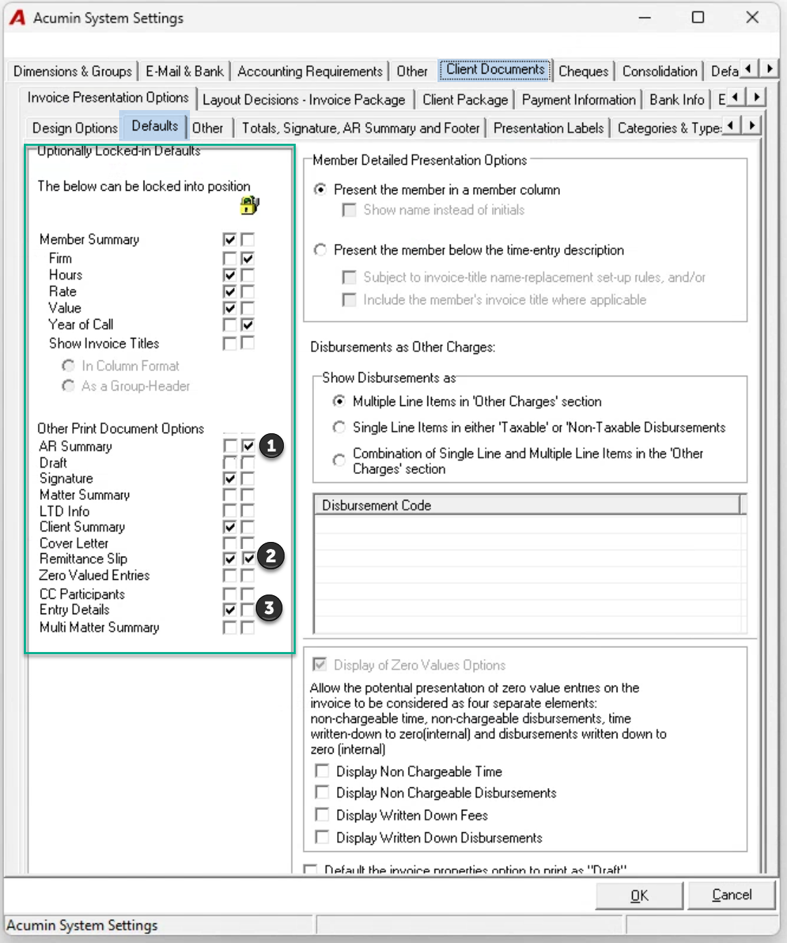Screen dimensions: 787x943
Task: Untick the first checkbox beside Member Summary
Action: [x=230, y=239]
